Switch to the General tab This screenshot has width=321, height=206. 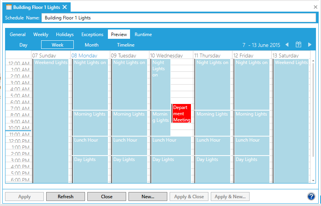click(x=18, y=35)
